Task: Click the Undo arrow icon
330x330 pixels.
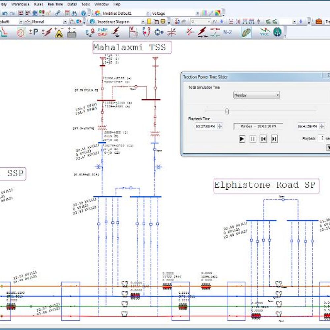Action: point(5,13)
